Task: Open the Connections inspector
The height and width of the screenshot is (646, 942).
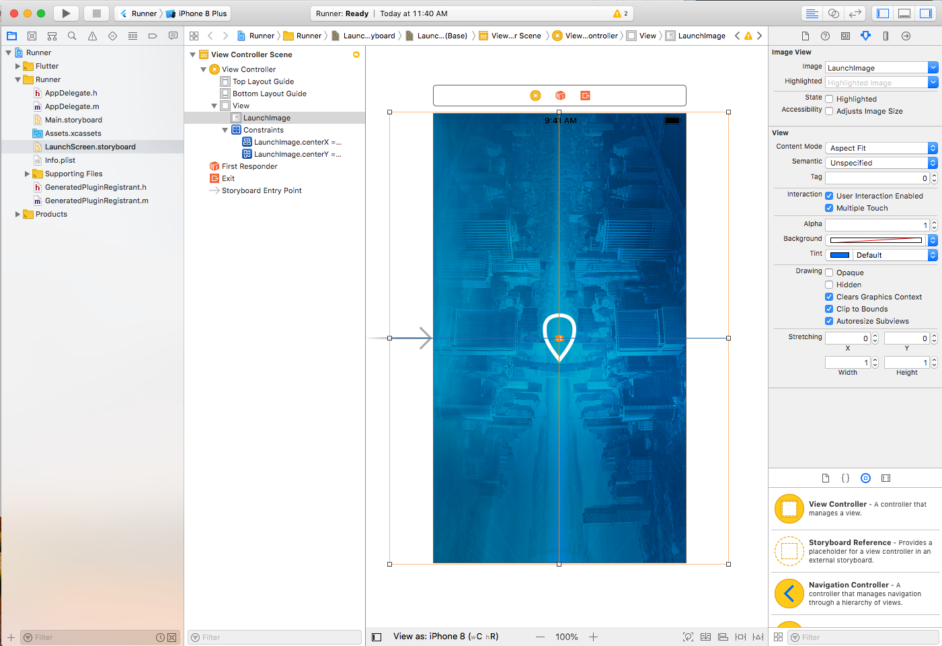Action: [x=906, y=35]
